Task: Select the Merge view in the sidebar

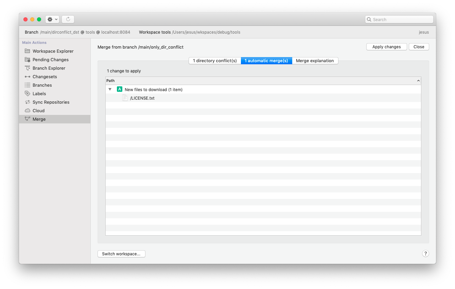Action: pyautogui.click(x=38, y=119)
